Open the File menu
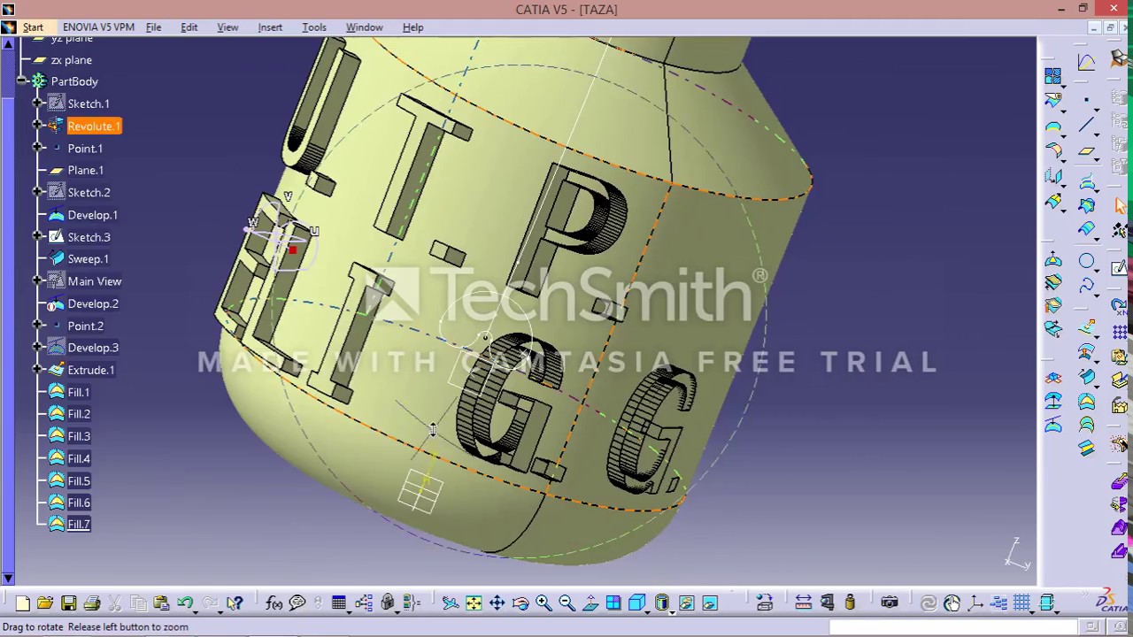1133x637 pixels. 153,27
